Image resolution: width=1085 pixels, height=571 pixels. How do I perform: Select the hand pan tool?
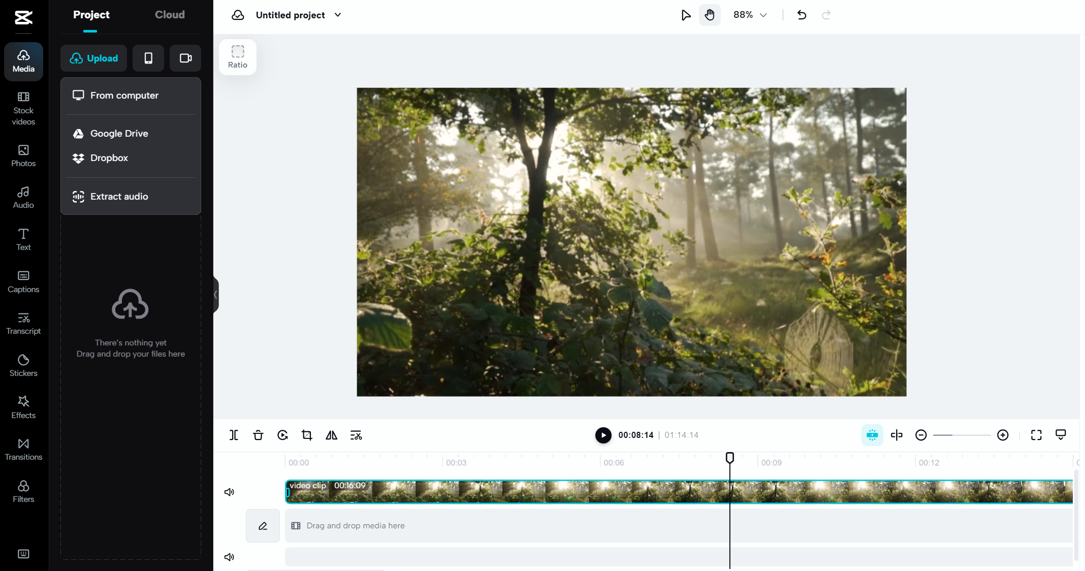710,15
